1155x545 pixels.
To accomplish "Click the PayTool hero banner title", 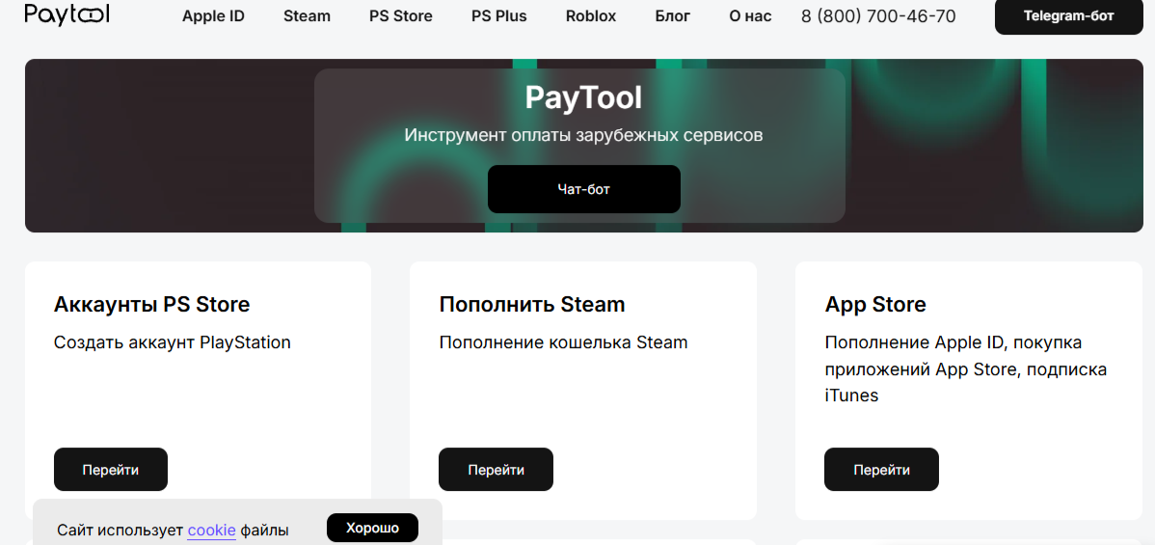I will 583,97.
